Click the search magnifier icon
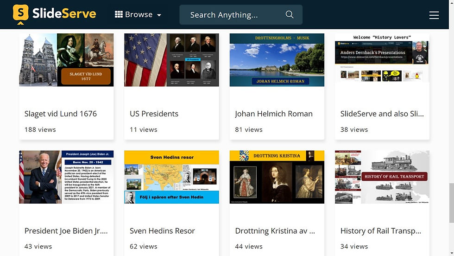Screen dimensions: 454x256 click(290, 14)
